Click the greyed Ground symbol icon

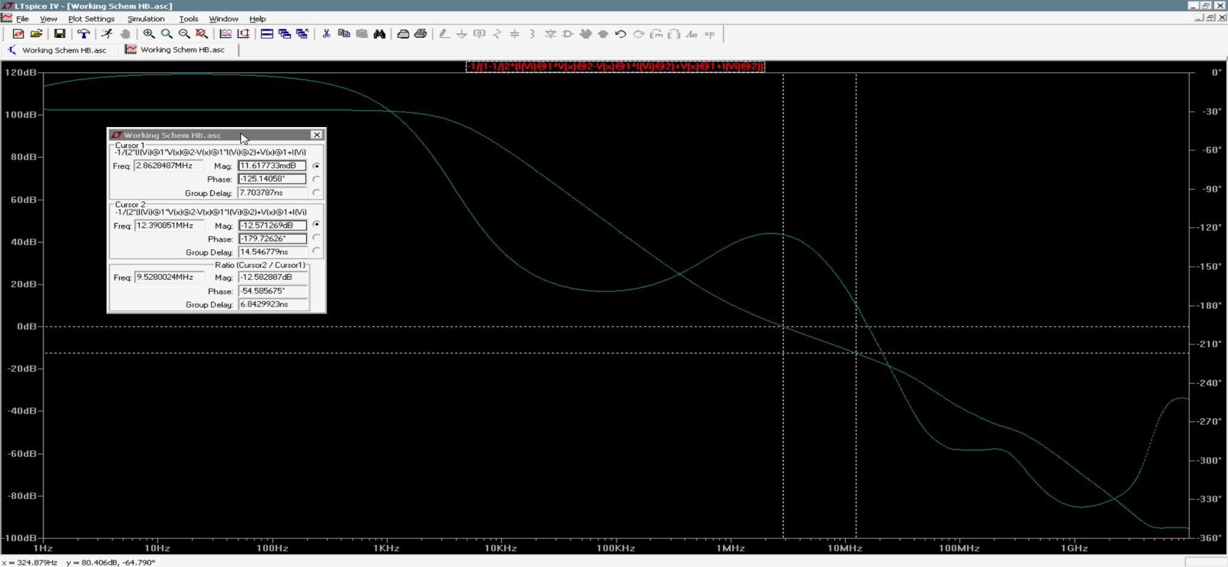point(462,34)
